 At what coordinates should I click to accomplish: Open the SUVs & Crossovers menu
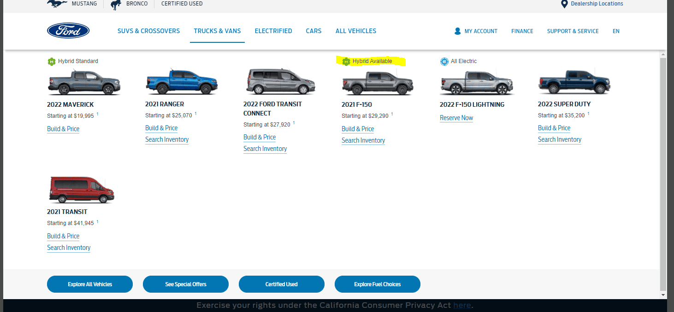[148, 31]
